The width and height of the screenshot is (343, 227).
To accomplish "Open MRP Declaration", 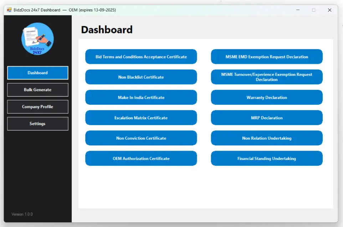I will tap(267, 118).
